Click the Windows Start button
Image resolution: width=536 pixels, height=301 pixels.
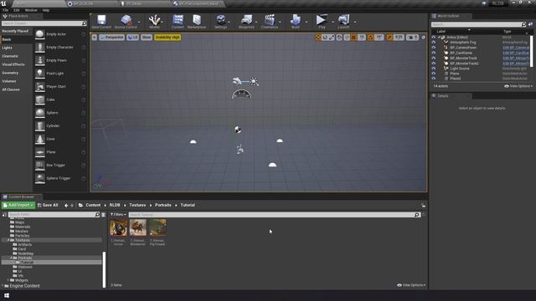(x=7, y=295)
